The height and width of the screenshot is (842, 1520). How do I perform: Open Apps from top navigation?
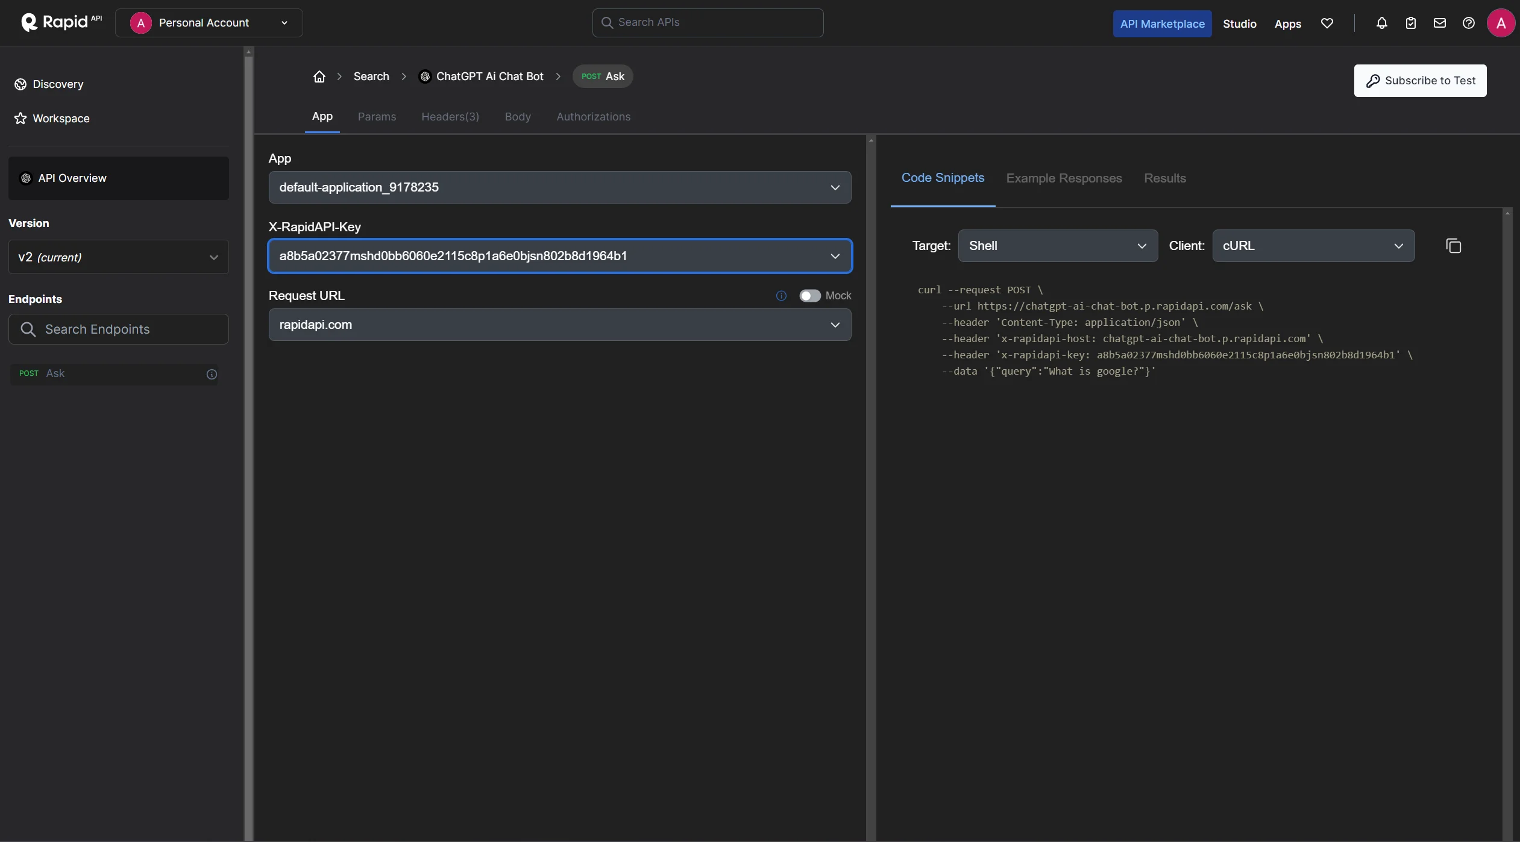(1288, 23)
